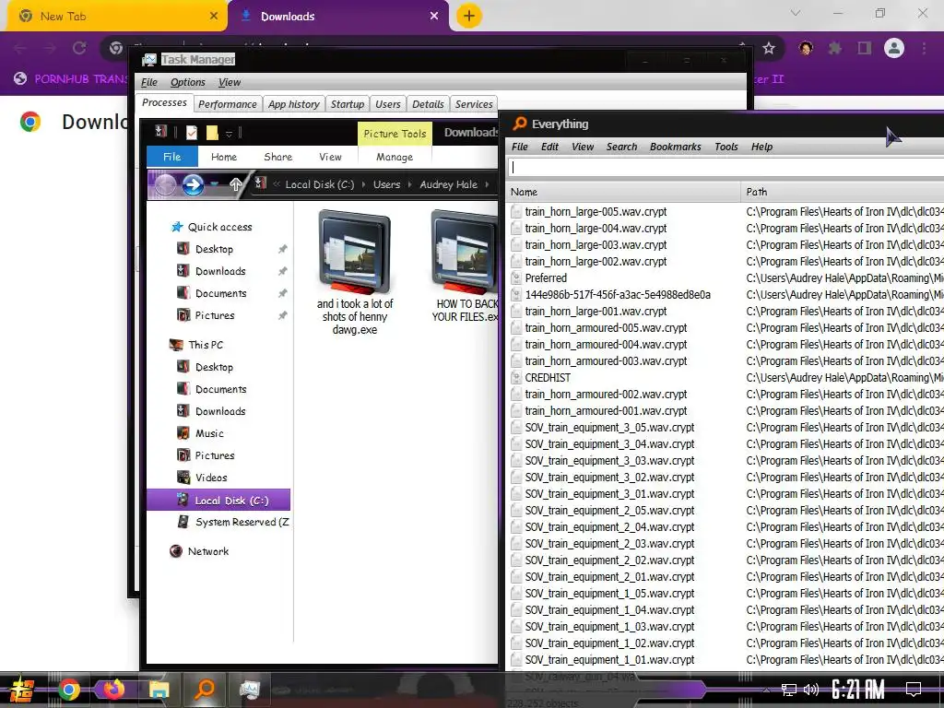Screen dimensions: 944x708
Task: Click Explorer back navigation button
Action: click(x=164, y=184)
